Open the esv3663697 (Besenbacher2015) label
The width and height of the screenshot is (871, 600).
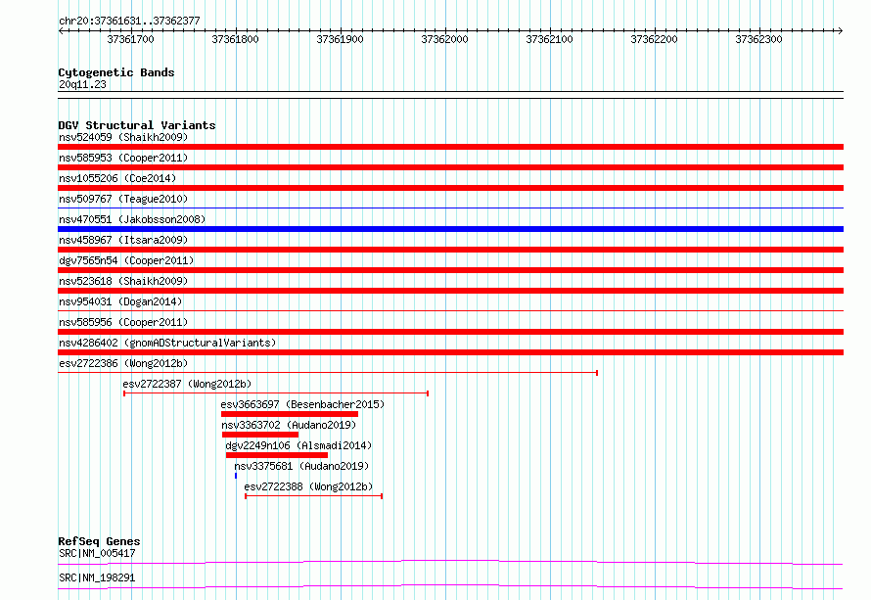302,404
